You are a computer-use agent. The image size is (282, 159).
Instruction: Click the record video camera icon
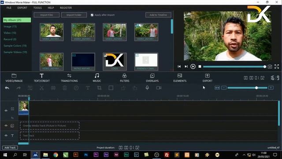[159, 88]
